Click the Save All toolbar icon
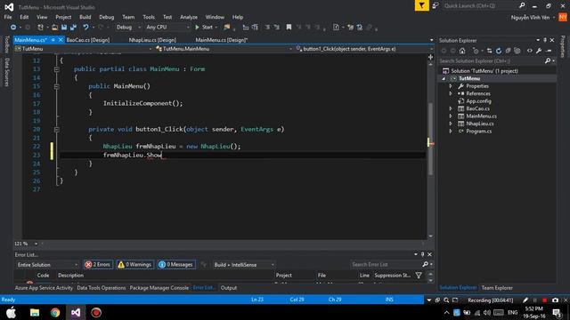 [x=73, y=28]
